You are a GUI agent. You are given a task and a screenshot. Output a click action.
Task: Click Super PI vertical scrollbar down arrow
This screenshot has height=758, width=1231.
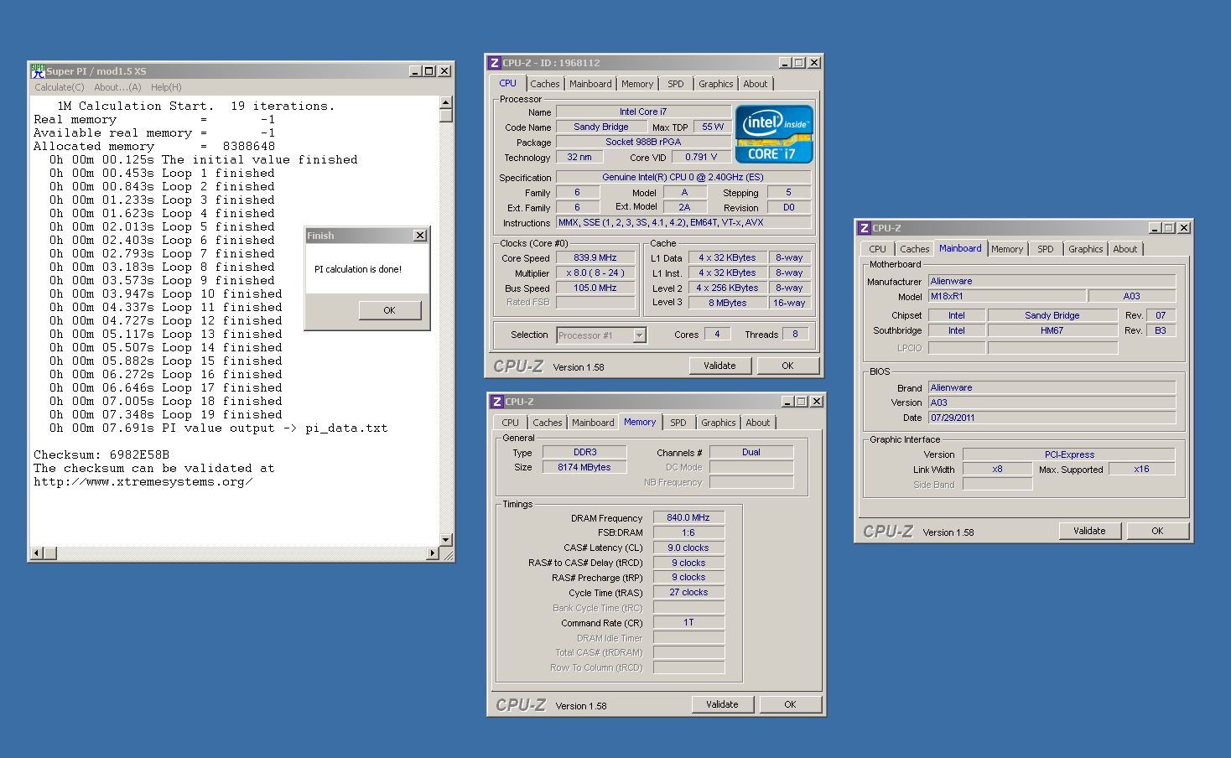click(x=446, y=540)
